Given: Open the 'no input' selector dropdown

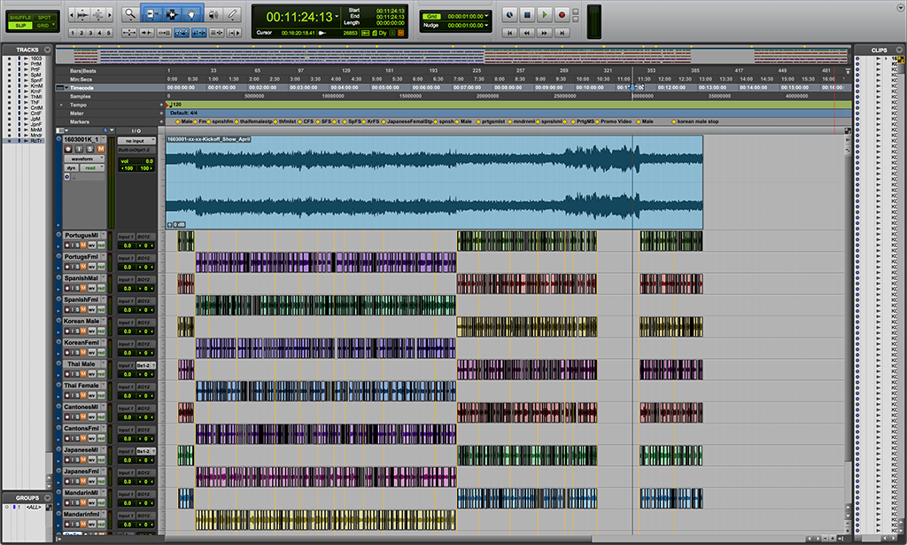Looking at the screenshot, I should 136,141.
